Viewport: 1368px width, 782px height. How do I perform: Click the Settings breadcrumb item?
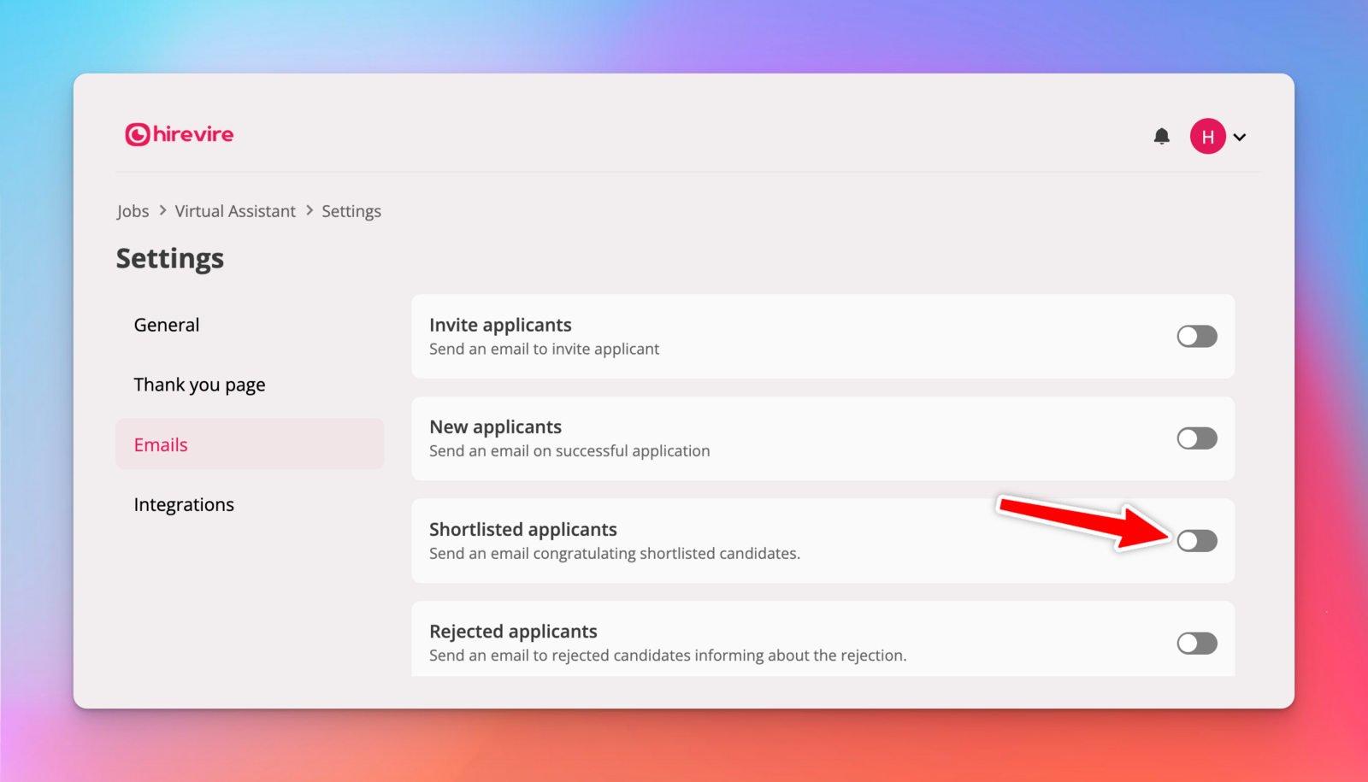[351, 211]
